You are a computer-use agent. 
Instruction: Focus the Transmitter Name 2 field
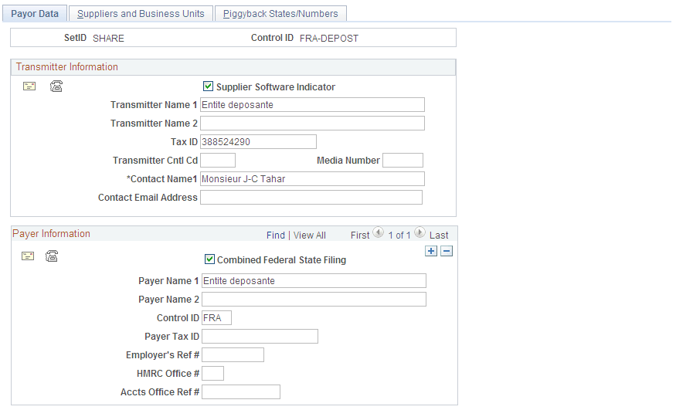tap(312, 124)
